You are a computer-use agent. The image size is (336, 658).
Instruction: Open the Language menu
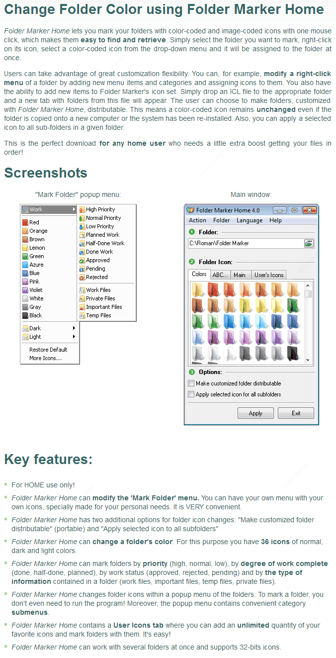(x=250, y=220)
